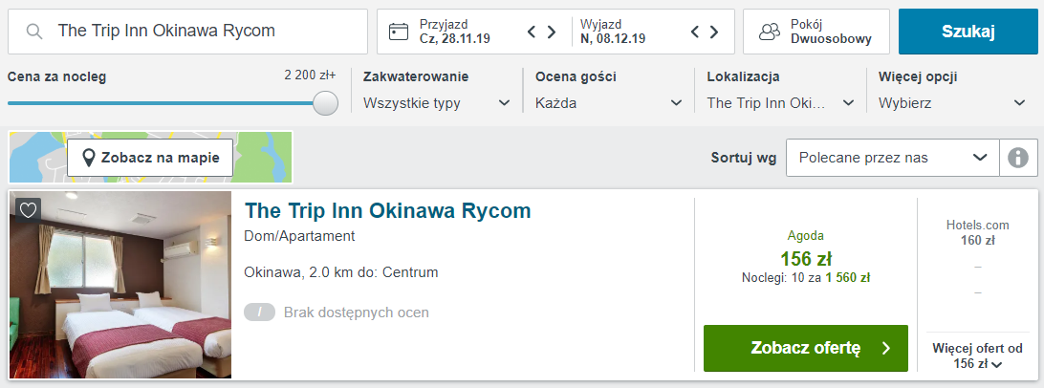
Task: Open Zobacz na mapie map view
Action: pyautogui.click(x=150, y=158)
